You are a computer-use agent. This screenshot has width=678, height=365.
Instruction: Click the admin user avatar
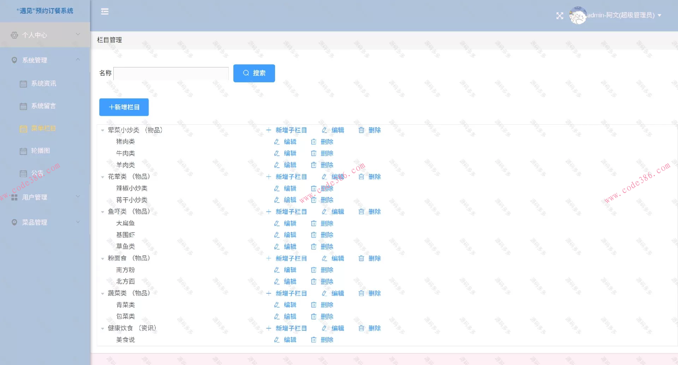coord(578,16)
